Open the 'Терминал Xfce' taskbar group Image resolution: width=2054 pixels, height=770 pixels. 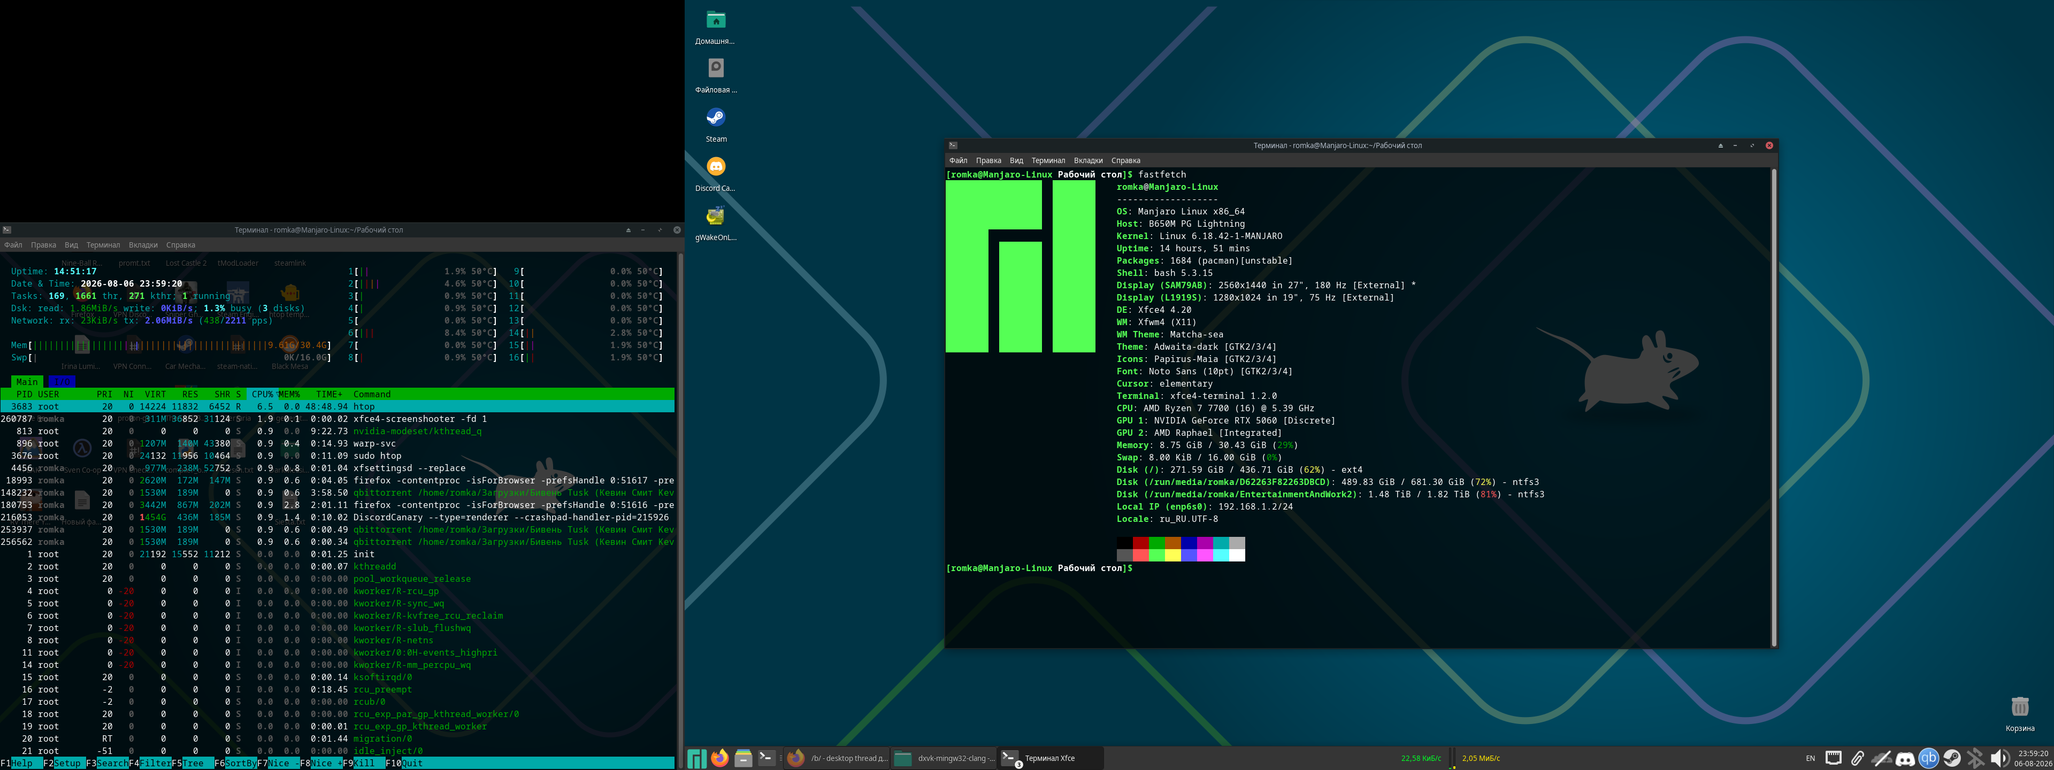tap(1051, 758)
